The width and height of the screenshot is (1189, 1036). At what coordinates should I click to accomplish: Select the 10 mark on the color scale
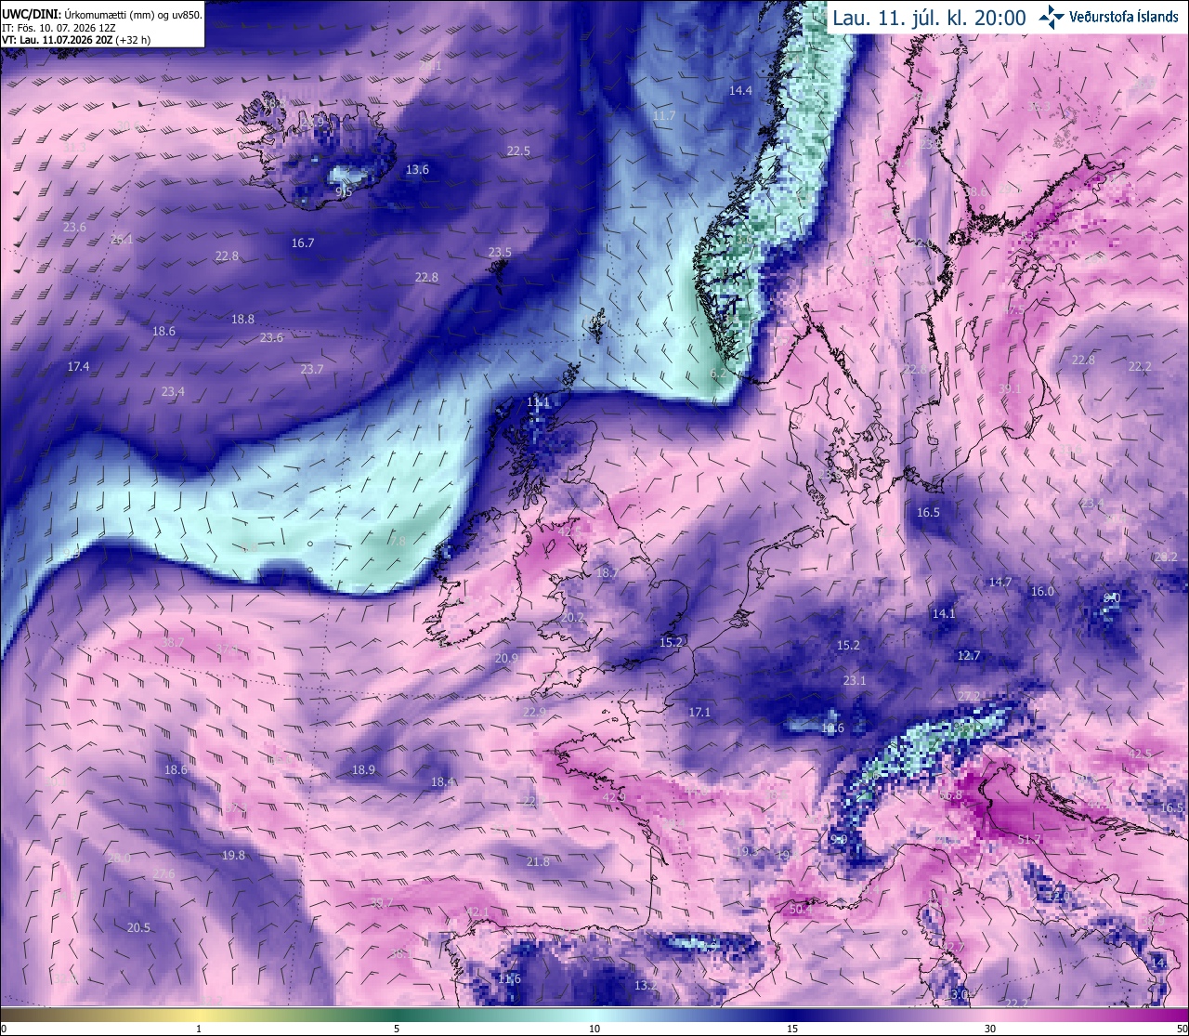(594, 1029)
